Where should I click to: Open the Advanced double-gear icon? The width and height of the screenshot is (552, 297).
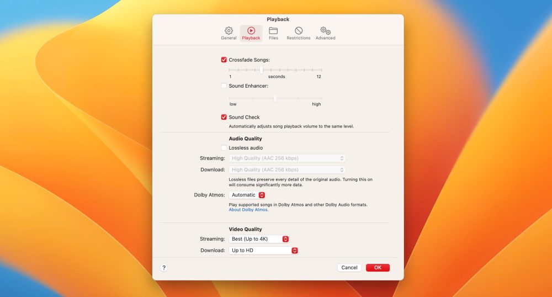click(x=325, y=31)
